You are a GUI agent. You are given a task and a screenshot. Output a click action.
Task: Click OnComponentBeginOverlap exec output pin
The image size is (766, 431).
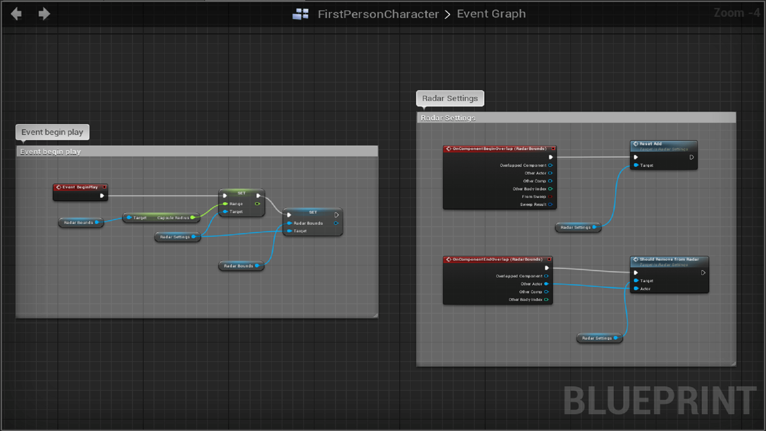(x=551, y=157)
